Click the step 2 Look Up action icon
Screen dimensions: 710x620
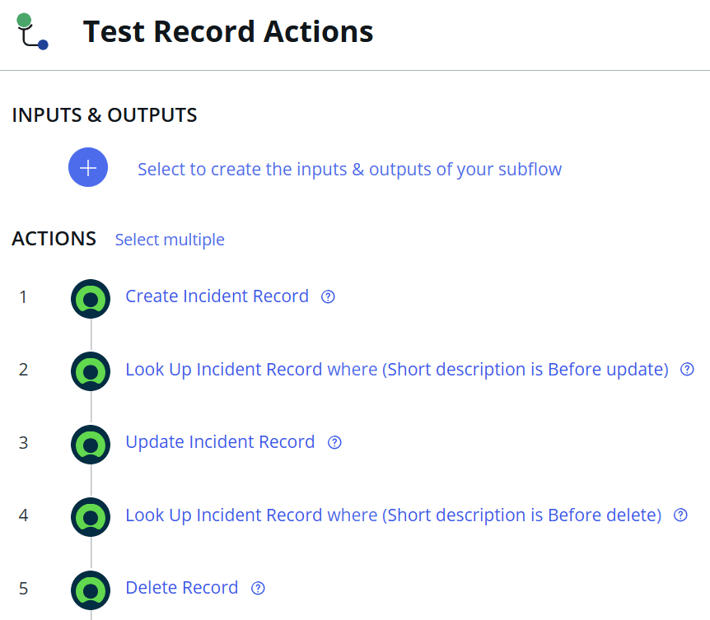[91, 371]
